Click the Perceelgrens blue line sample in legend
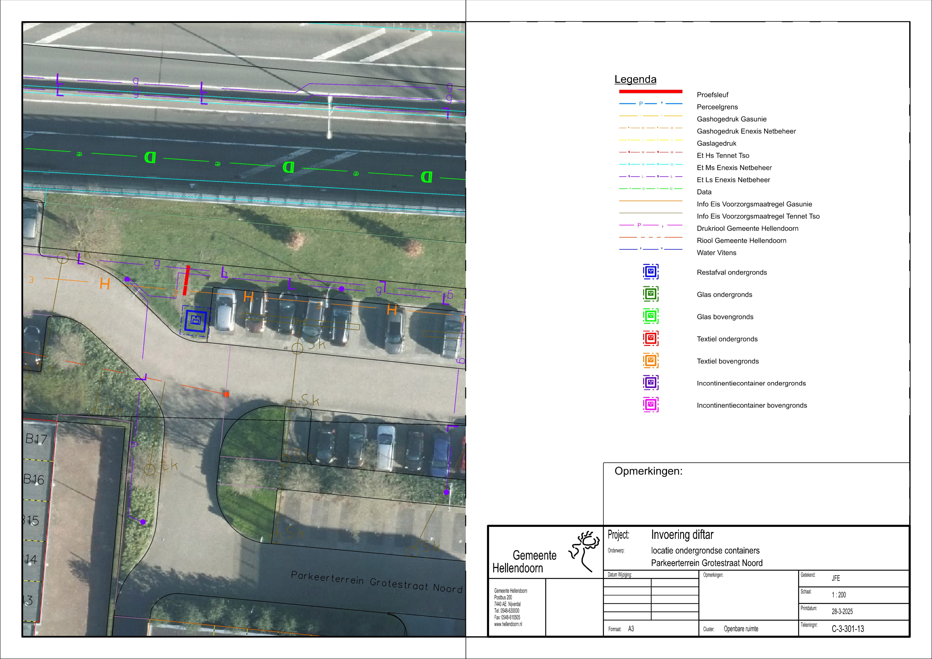The image size is (932, 659). pos(650,103)
